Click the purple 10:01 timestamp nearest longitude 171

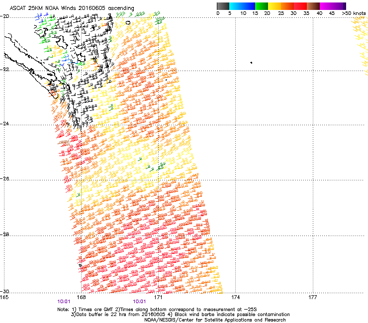coord(139,302)
